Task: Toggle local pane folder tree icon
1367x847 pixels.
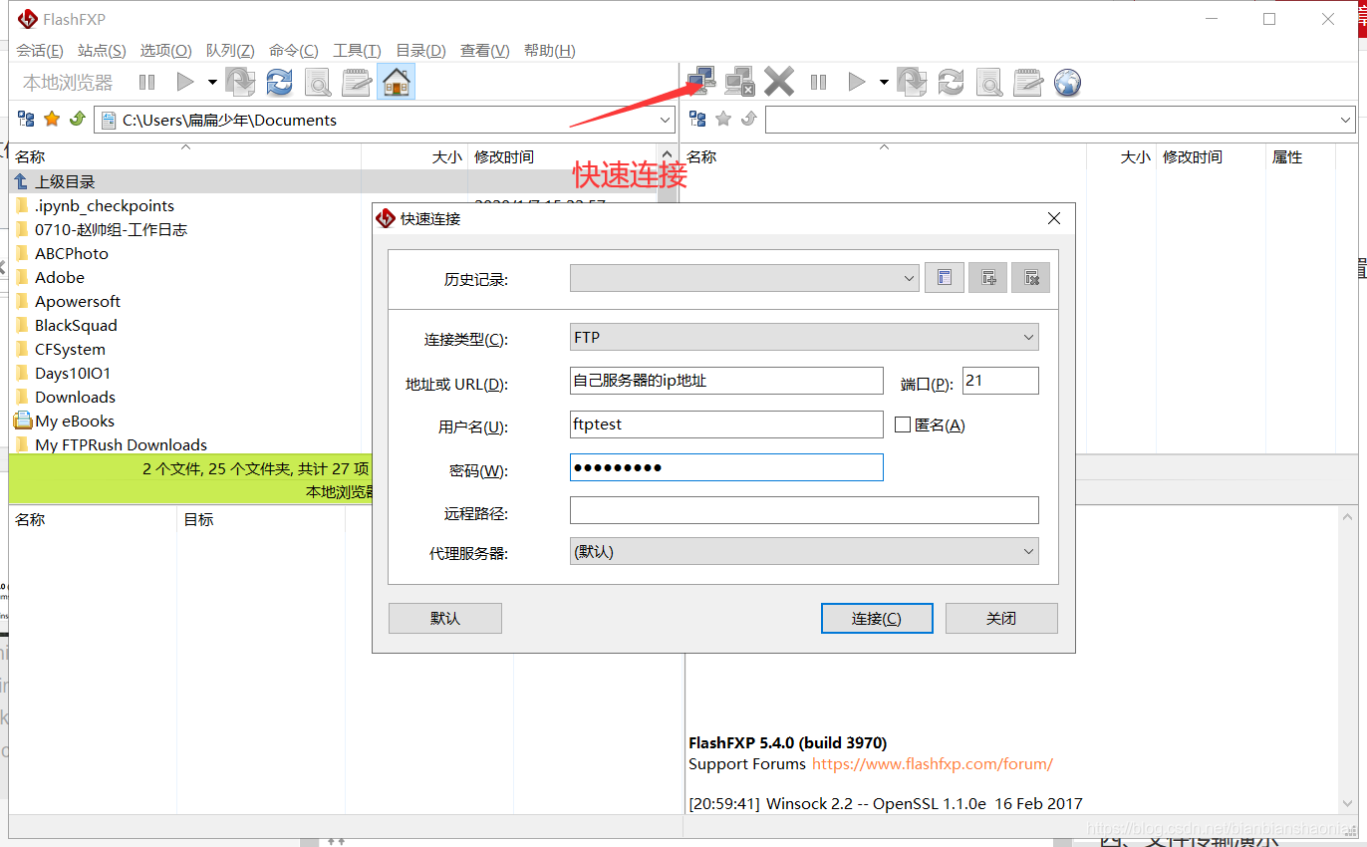Action: click(26, 120)
